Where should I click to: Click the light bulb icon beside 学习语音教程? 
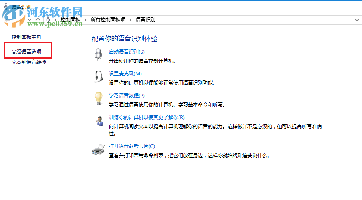pos(99,99)
